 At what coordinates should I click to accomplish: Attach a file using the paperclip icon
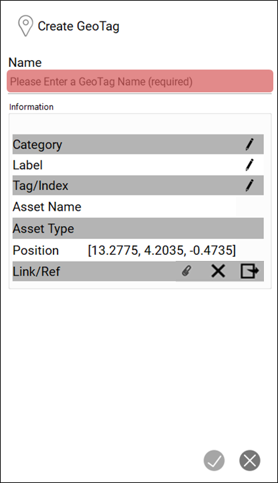[x=186, y=271]
